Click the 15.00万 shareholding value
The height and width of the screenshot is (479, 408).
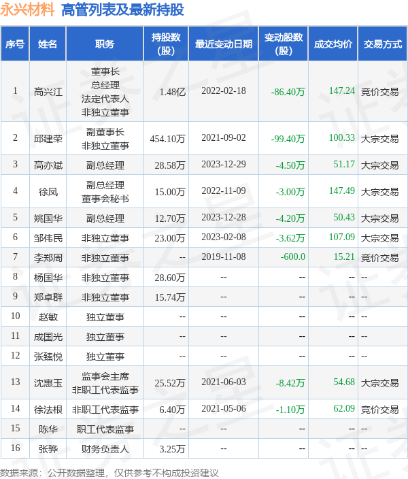point(170,192)
